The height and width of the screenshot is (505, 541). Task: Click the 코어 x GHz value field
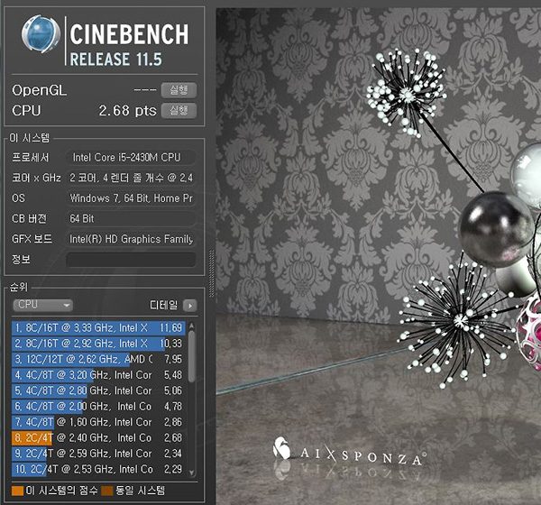tap(131, 179)
